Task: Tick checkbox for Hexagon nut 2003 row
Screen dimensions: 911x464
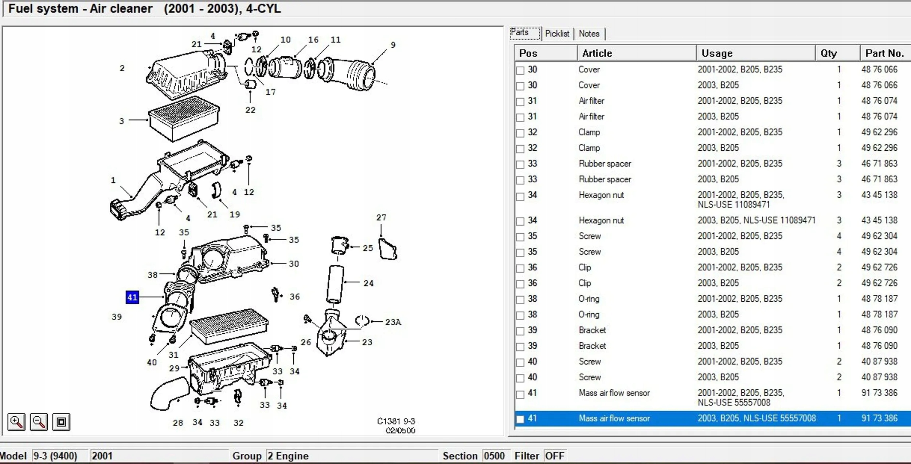Action: tap(520, 221)
